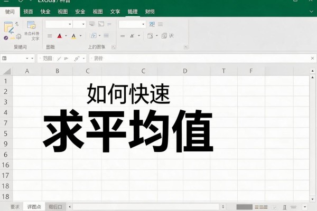Open the status bar dropdown arrow at far right
Image resolution: width=317 pixels, height=211 pixels.
pos(305,207)
